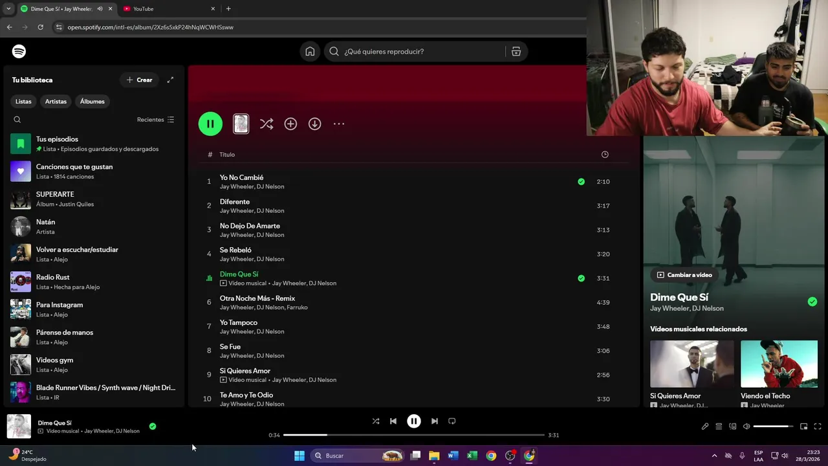Open the Browse icon in search bar
The height and width of the screenshot is (466, 828).
coord(516,52)
